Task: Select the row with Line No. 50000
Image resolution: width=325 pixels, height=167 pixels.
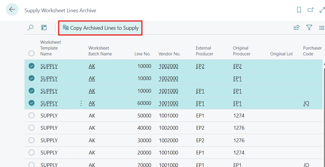Action: (x=32, y=115)
